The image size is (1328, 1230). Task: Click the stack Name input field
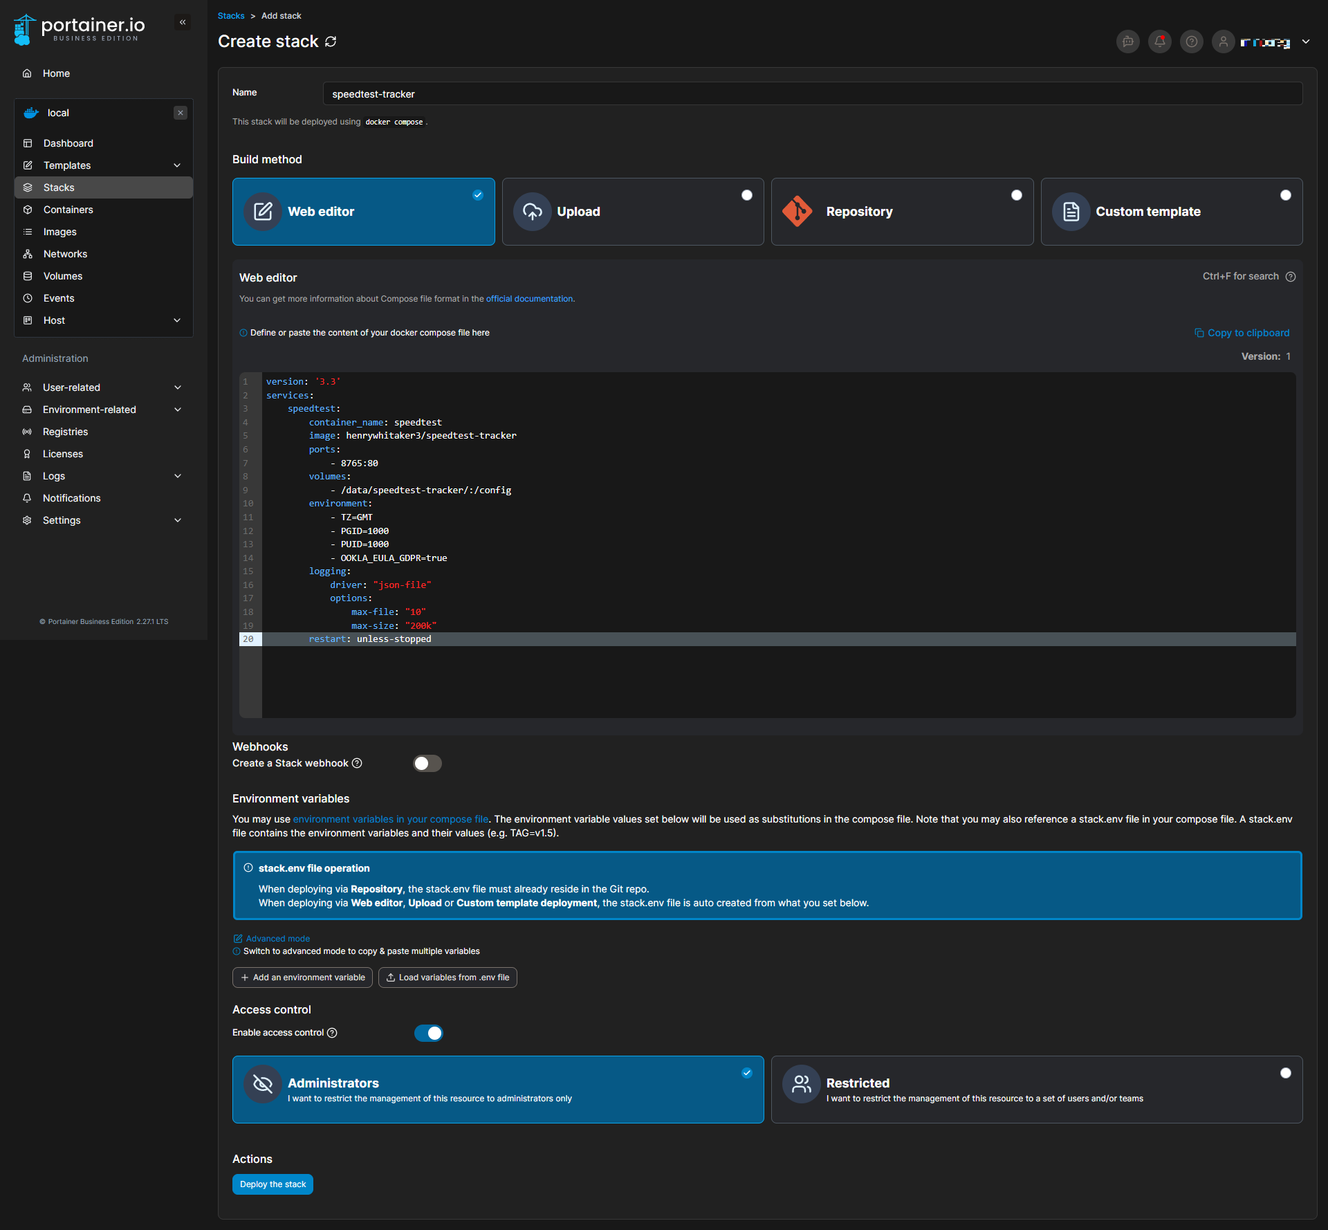coord(813,94)
